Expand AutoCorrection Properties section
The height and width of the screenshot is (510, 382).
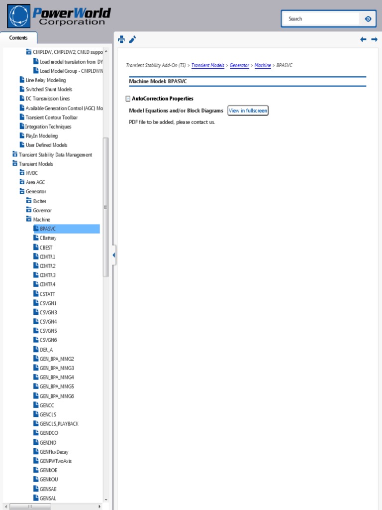pyautogui.click(x=128, y=99)
